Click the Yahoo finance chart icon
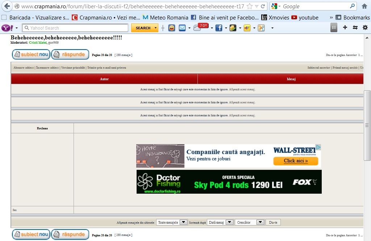Screen dimensions: 371x241 pos(233,28)
